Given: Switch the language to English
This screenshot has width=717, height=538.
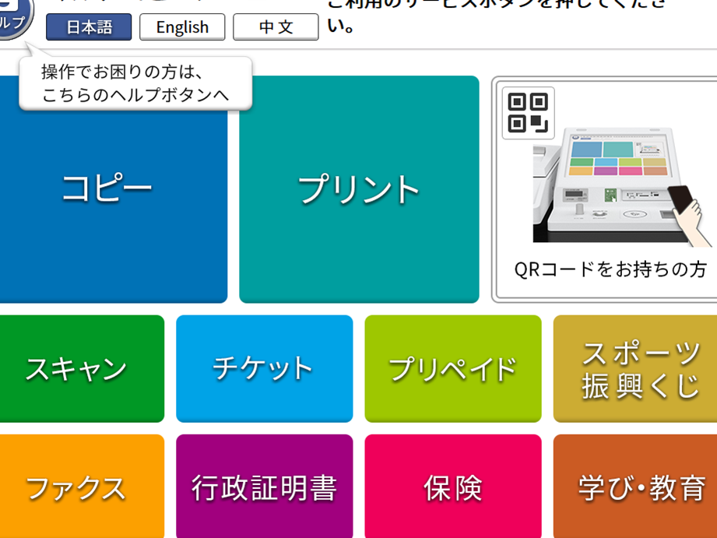Looking at the screenshot, I should (x=182, y=27).
